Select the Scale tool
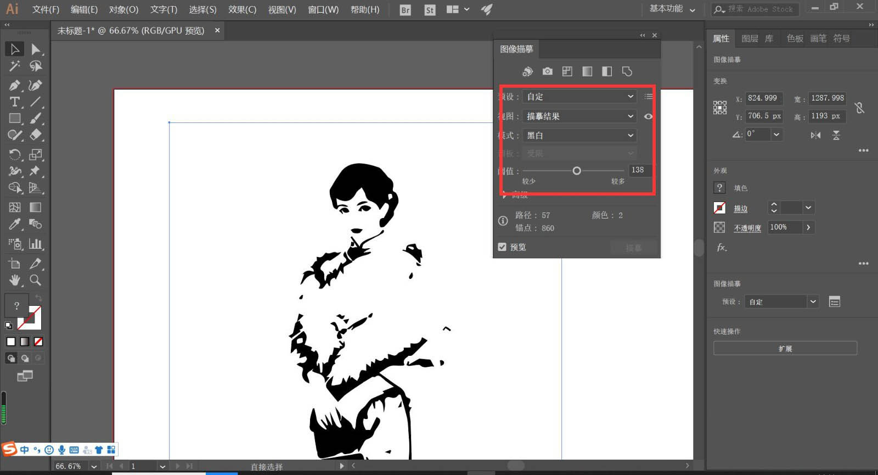 click(36, 154)
